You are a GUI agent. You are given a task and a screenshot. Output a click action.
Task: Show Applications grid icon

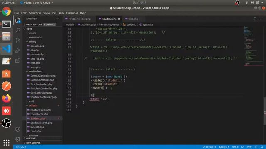coord(7,143)
